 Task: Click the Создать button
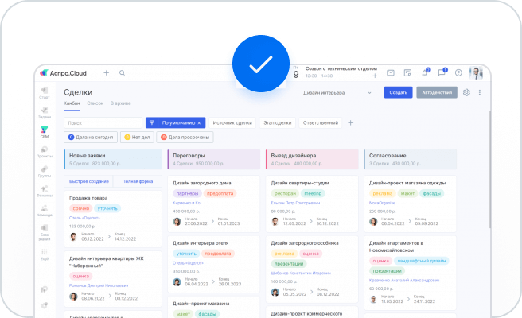(x=398, y=92)
